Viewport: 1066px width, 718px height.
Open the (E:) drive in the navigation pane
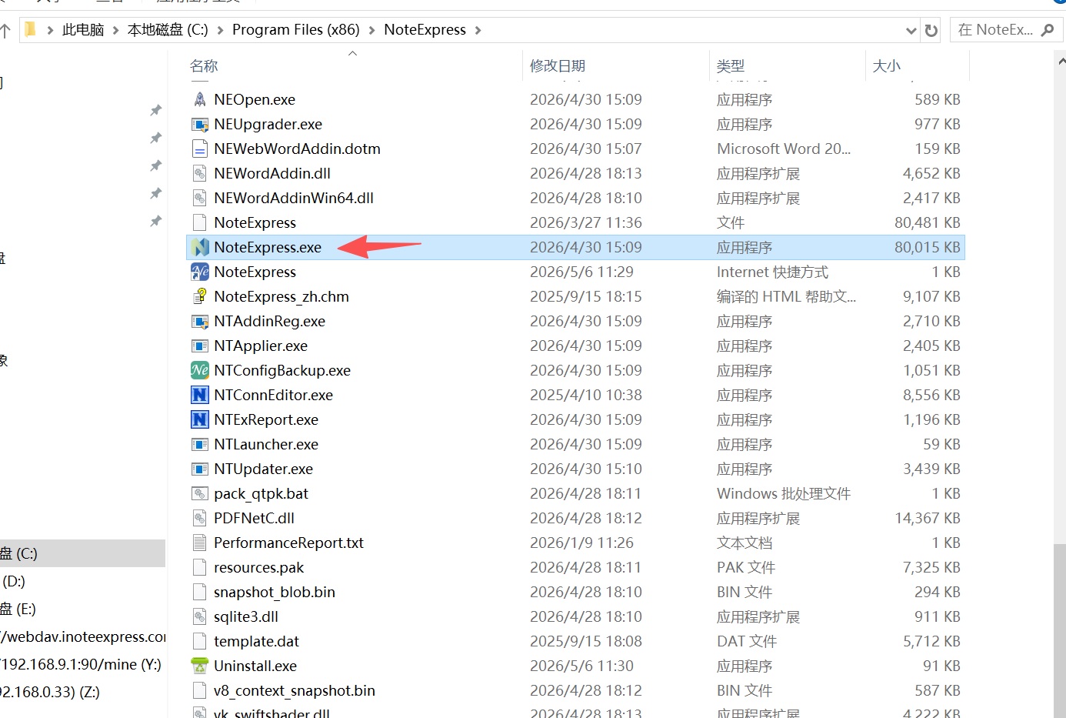click(x=18, y=609)
